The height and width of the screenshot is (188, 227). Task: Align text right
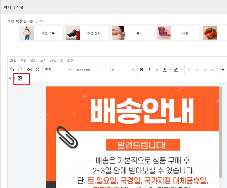click(205, 69)
